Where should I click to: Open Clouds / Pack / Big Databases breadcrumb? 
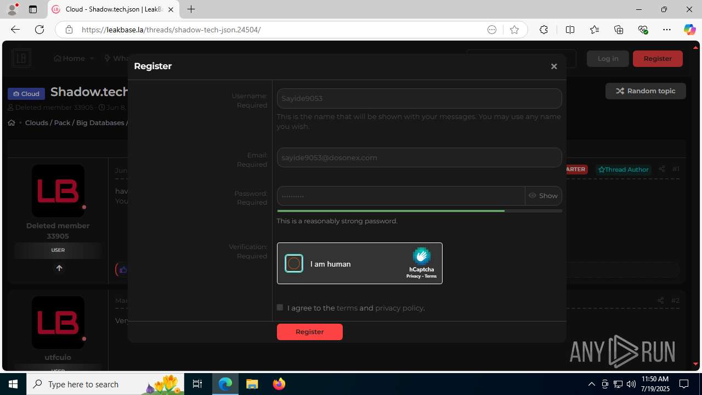click(75, 123)
